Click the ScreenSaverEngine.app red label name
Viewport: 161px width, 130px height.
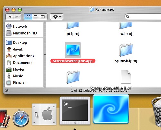73,61
